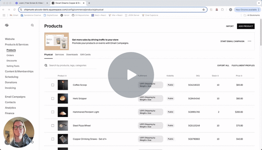262x150 pixels.
Task: Click the Chrome address bar URL
Action: [x=64, y=10]
